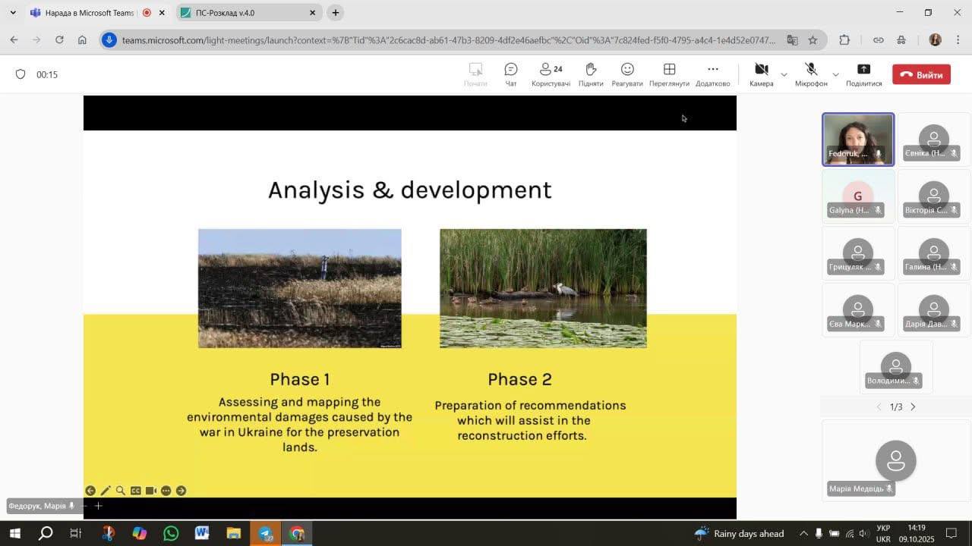Toggle the Камера camera on
This screenshot has height=546, width=972.
click(x=761, y=74)
